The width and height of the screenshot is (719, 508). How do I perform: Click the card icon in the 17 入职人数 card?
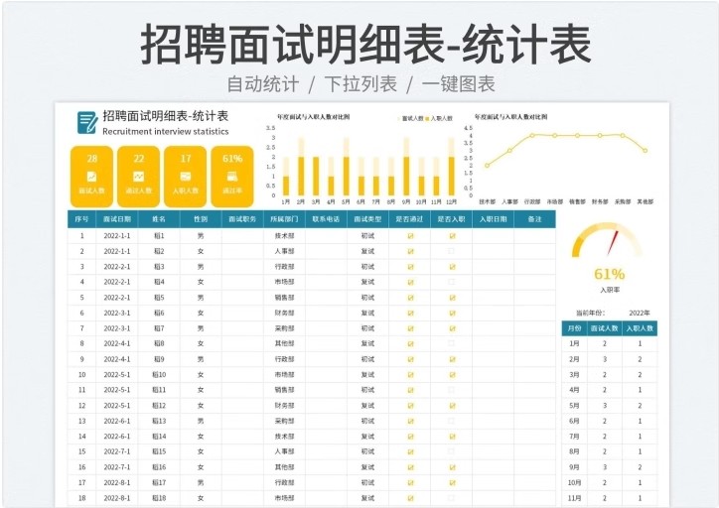tap(186, 177)
